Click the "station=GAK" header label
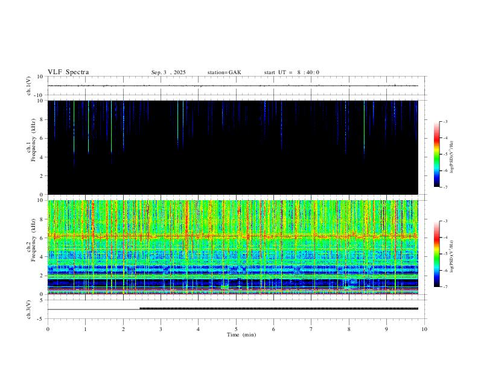The height and width of the screenshot is (369, 478). coord(224,72)
